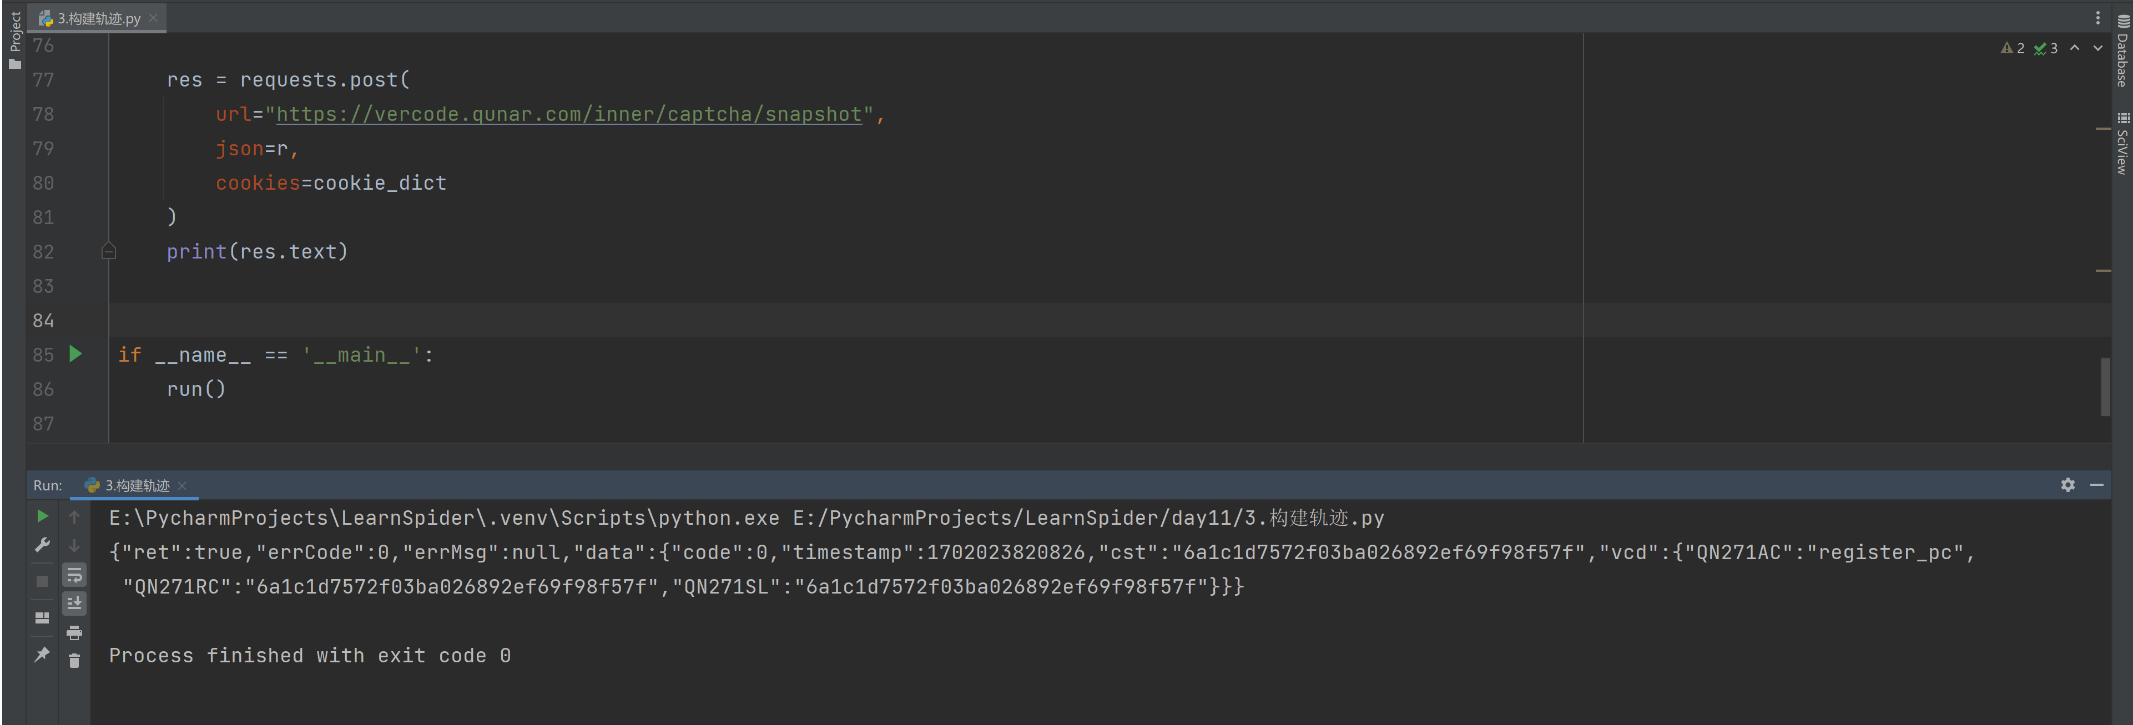Close the 3.构建轨迹 Run tab
Screen dimensions: 2133x725
(182, 486)
